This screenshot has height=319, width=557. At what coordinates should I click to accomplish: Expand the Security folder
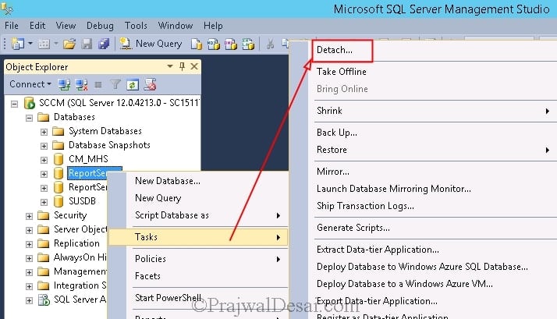[29, 216]
